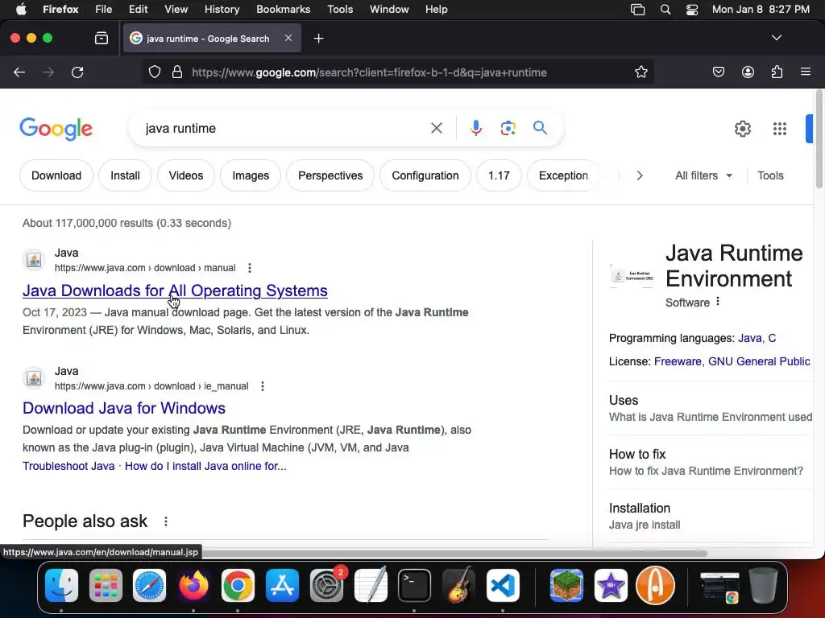
Task: Open the Troubleshoot Java sublink
Action: (x=68, y=466)
